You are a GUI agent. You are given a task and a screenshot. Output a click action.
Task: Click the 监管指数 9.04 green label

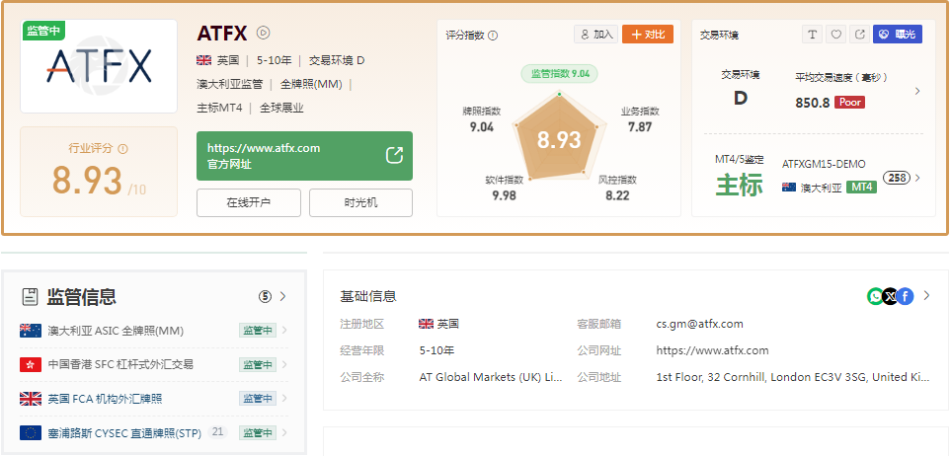[559, 74]
